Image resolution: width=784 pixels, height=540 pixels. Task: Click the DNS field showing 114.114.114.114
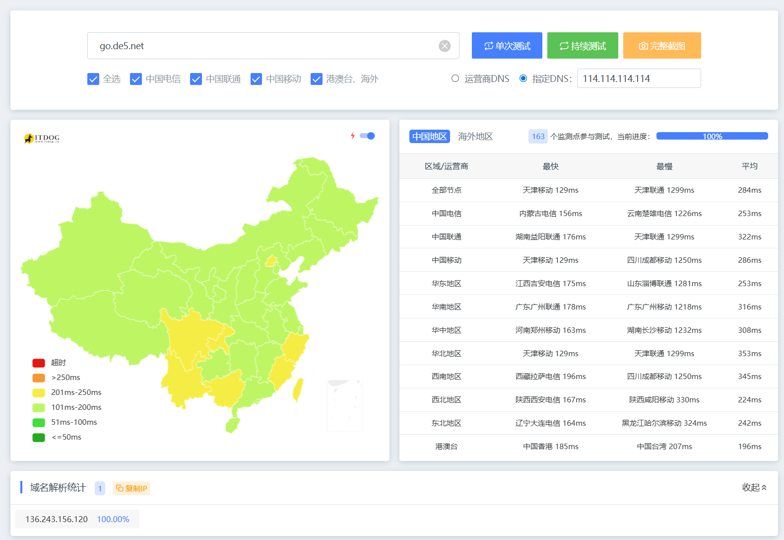click(639, 78)
